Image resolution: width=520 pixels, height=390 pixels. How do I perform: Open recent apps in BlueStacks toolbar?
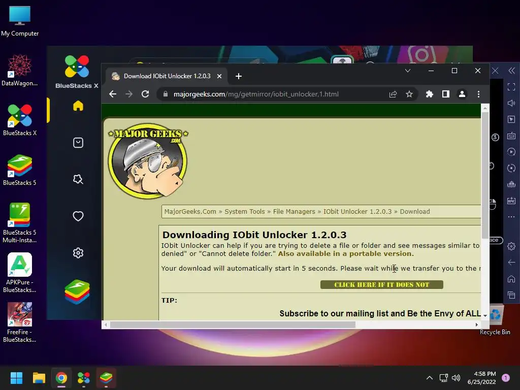[x=511, y=295]
